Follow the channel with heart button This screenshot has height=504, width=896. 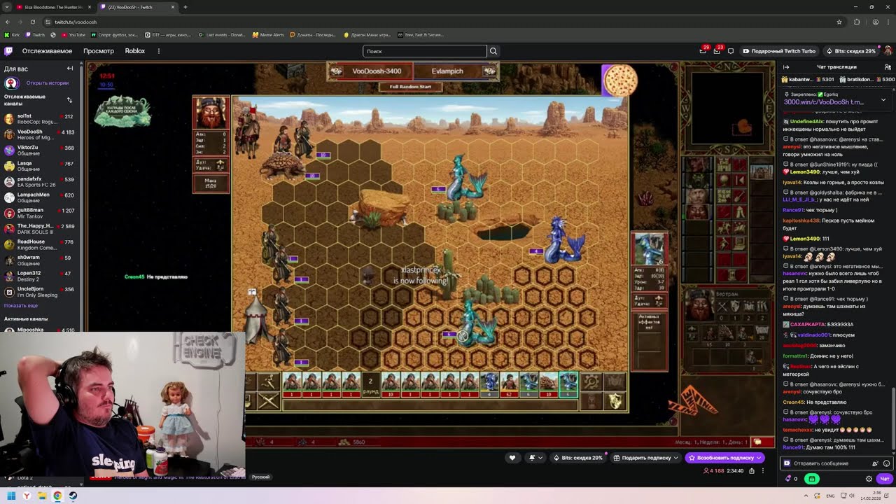pyautogui.click(x=512, y=458)
